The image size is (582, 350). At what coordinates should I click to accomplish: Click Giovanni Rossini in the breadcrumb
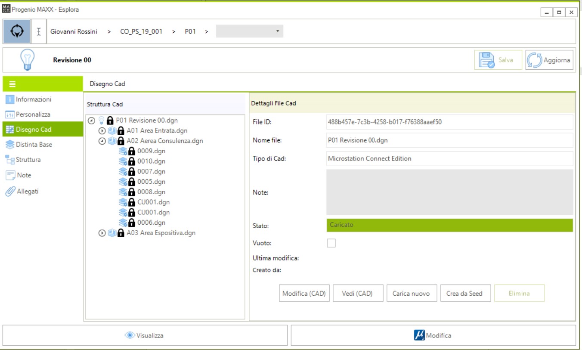pos(74,31)
